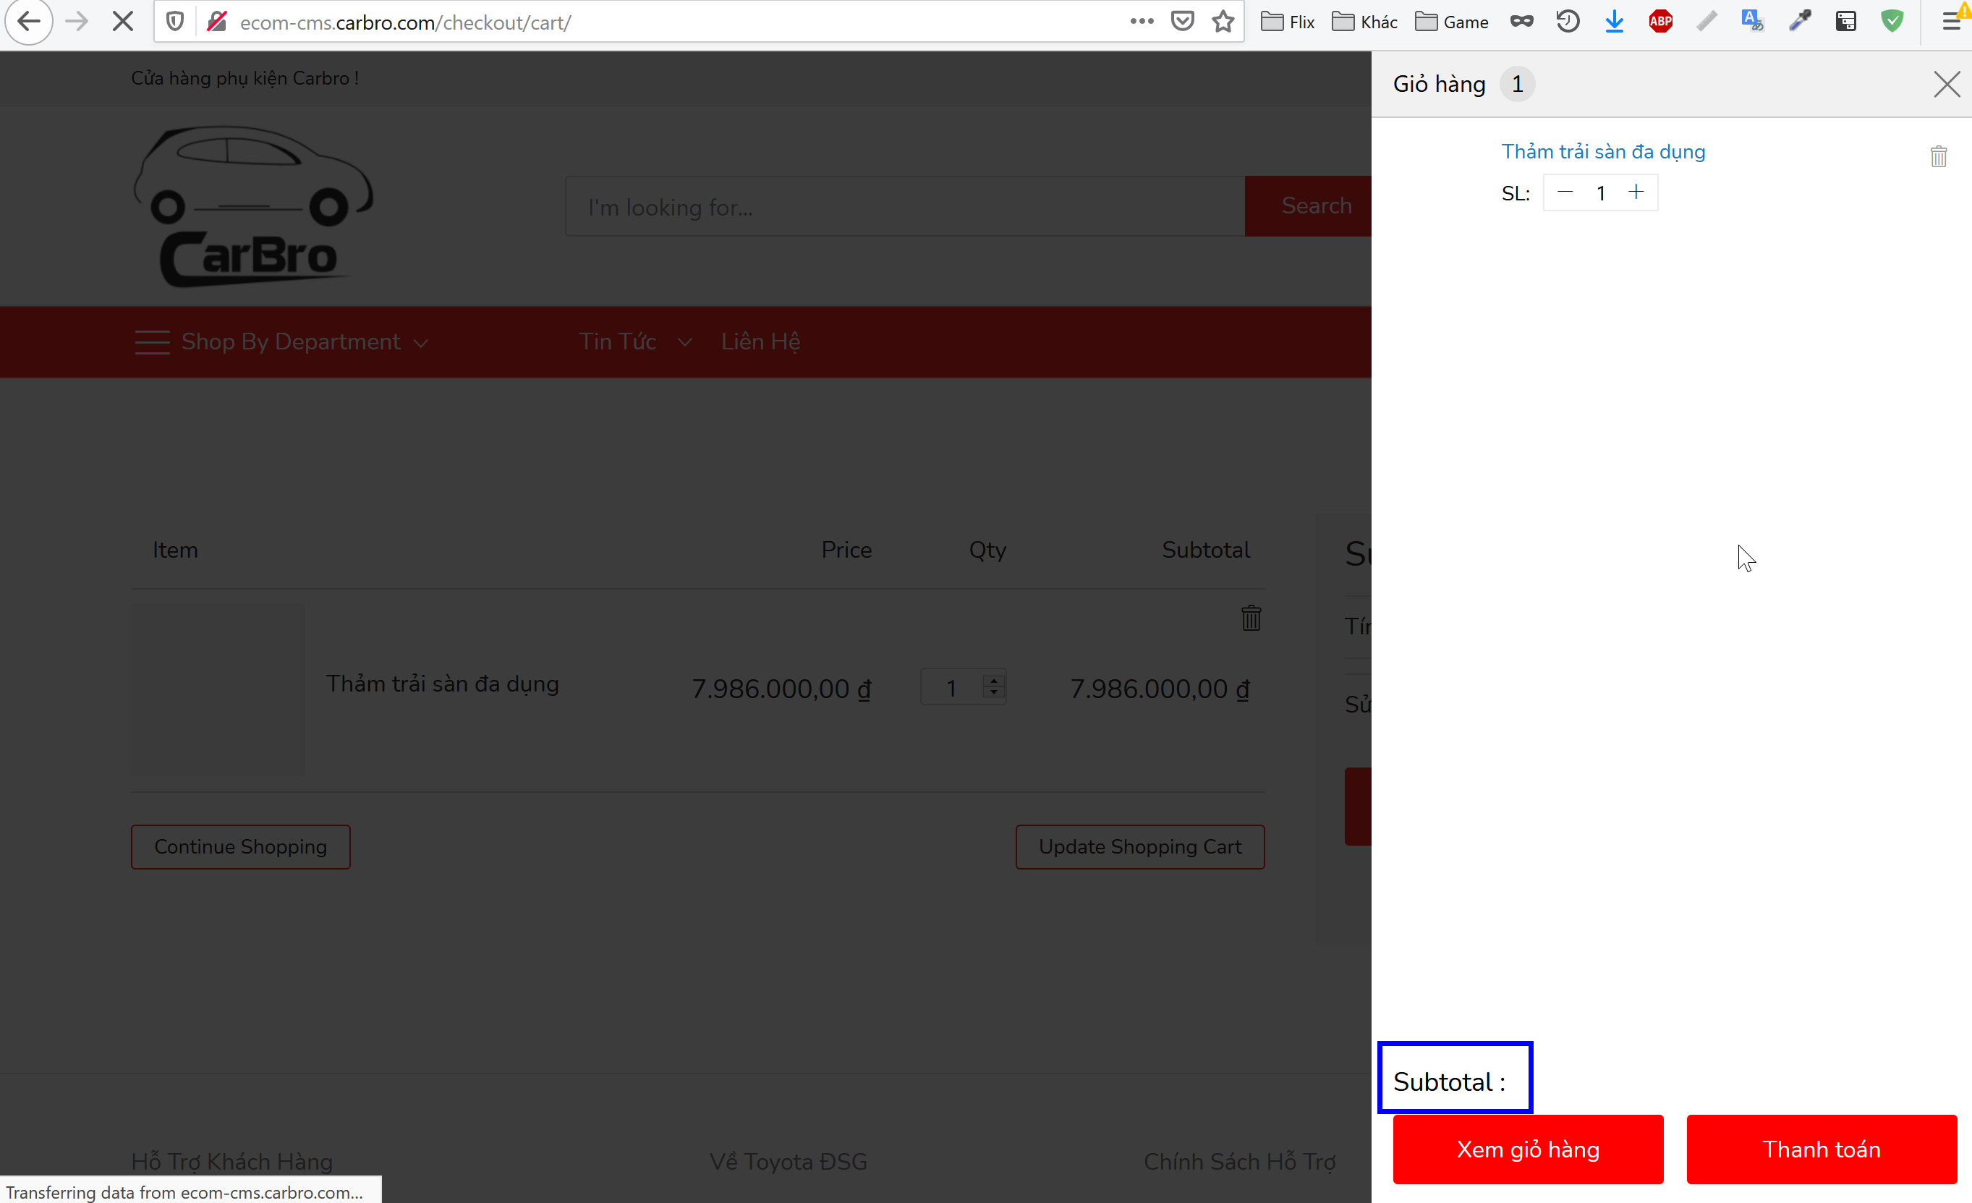The image size is (1972, 1203).
Task: Open the Flix bookmarks folder
Action: point(1287,22)
